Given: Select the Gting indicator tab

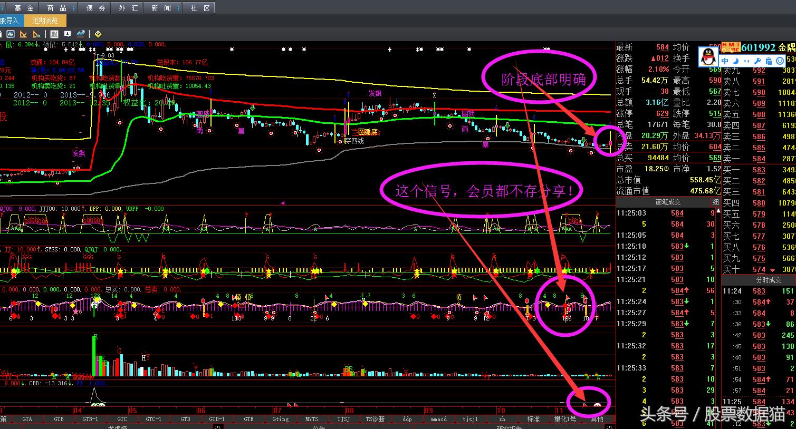Looking at the screenshot, I should (280, 419).
